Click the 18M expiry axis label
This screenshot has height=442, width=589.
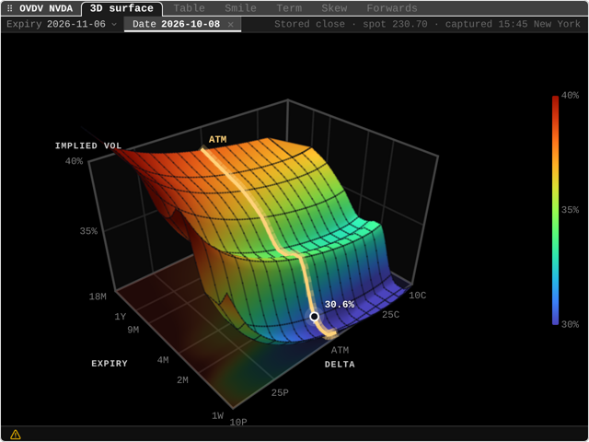pyautogui.click(x=98, y=297)
